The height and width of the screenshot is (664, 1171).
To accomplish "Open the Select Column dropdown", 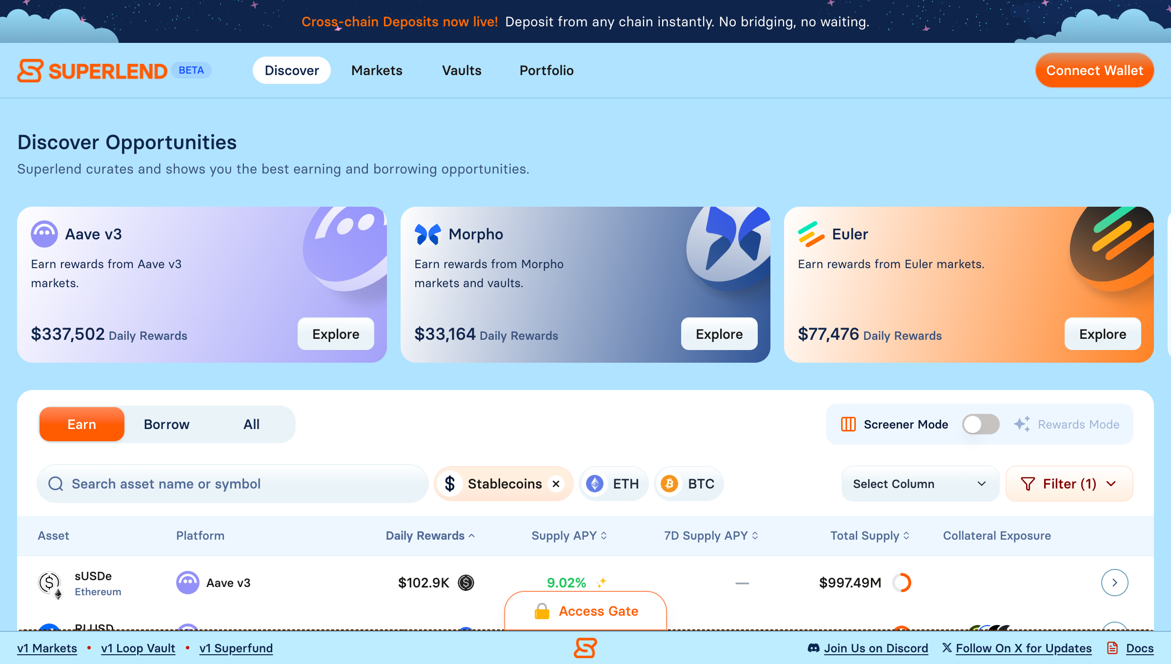I will pos(920,484).
